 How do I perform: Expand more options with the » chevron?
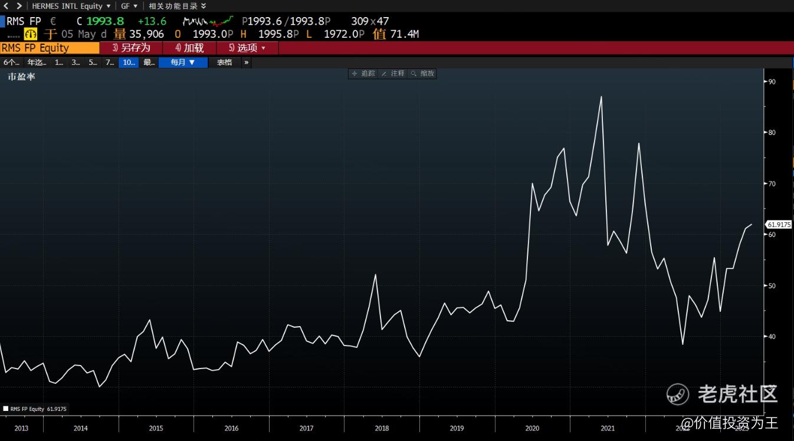point(246,62)
